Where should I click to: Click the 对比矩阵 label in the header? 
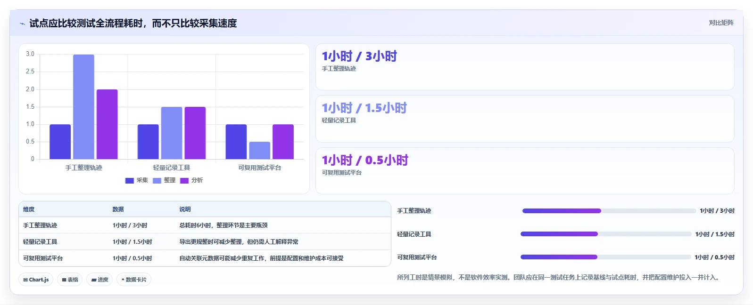(x=721, y=23)
